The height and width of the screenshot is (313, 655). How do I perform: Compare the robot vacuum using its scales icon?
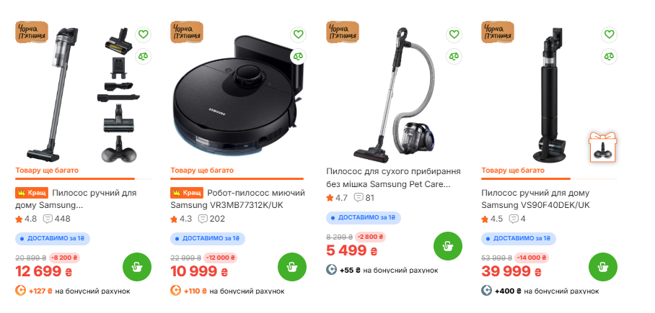coord(298,56)
